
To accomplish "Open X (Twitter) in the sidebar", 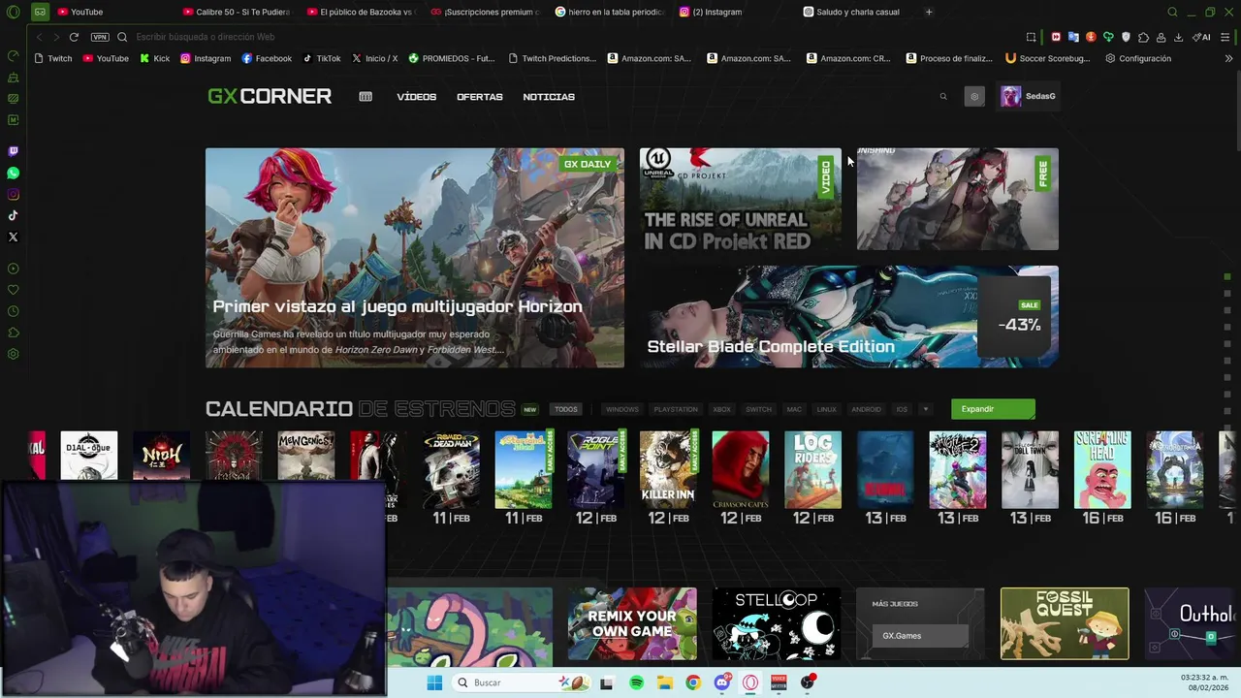I will (13, 237).
